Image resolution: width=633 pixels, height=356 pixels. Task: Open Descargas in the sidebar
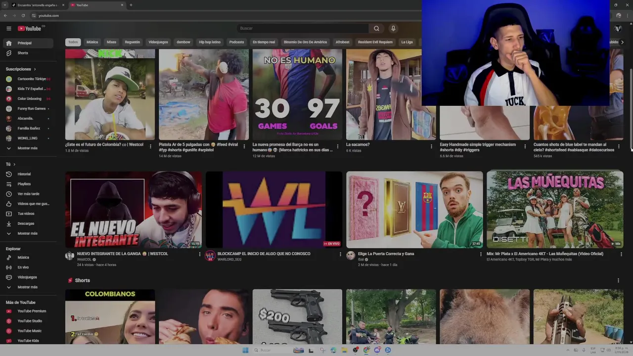pyautogui.click(x=28, y=223)
